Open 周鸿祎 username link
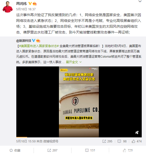This screenshot has width=146, height=155. [21, 4]
